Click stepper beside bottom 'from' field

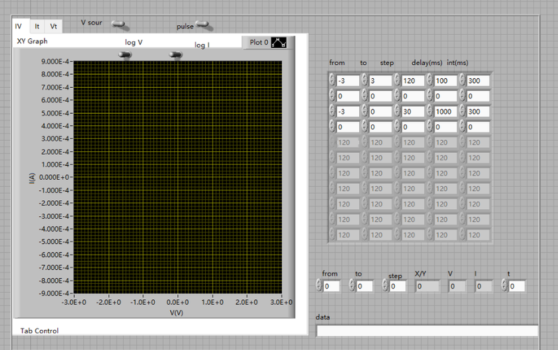coord(320,286)
